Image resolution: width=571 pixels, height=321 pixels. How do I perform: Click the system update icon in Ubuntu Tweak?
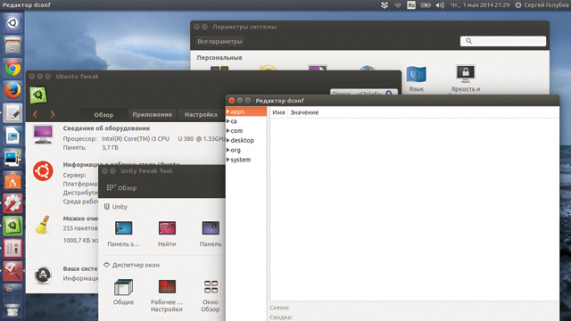click(43, 275)
